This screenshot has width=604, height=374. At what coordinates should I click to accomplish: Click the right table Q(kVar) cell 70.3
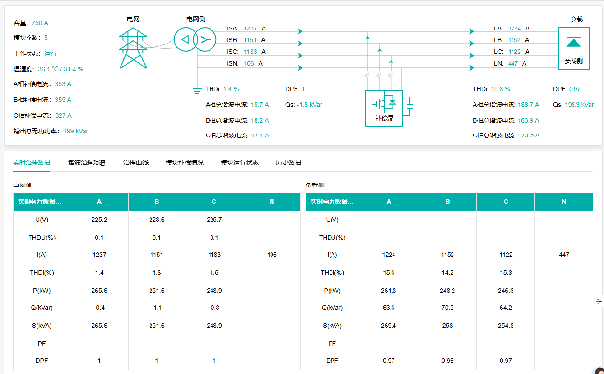(x=447, y=308)
